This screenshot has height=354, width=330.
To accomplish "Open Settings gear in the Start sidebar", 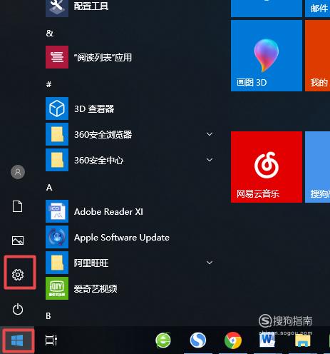I will 18,275.
